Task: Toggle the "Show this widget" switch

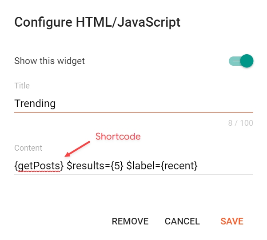Action: click(x=241, y=61)
